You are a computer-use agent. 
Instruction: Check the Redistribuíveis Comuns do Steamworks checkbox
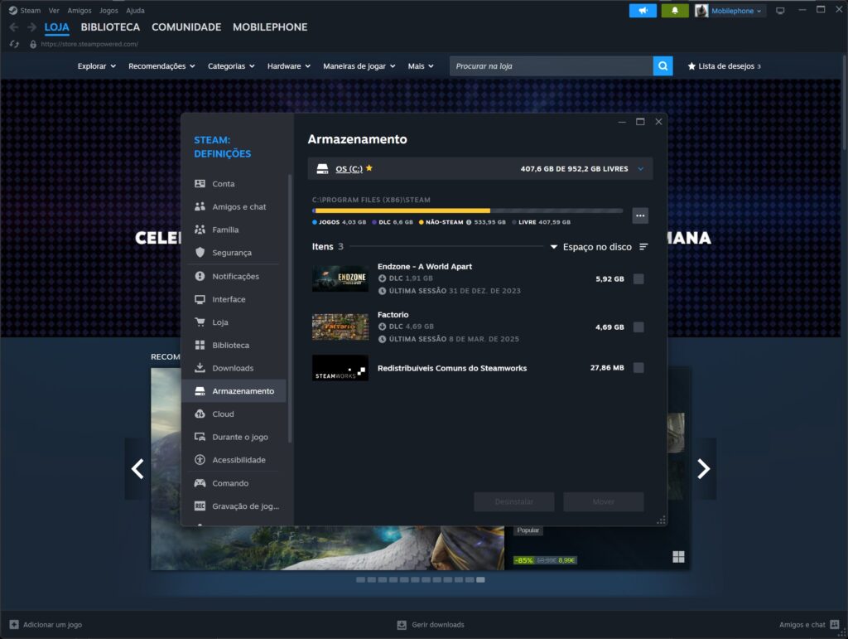click(638, 367)
